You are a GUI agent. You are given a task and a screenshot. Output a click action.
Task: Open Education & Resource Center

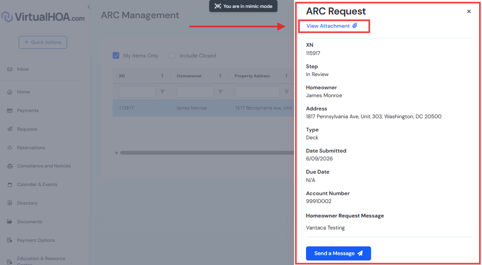click(x=41, y=260)
